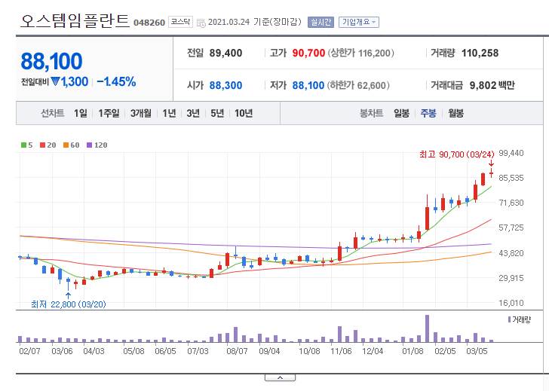Click the 실시간 real-time badge
The height and width of the screenshot is (391, 549).
(321, 22)
